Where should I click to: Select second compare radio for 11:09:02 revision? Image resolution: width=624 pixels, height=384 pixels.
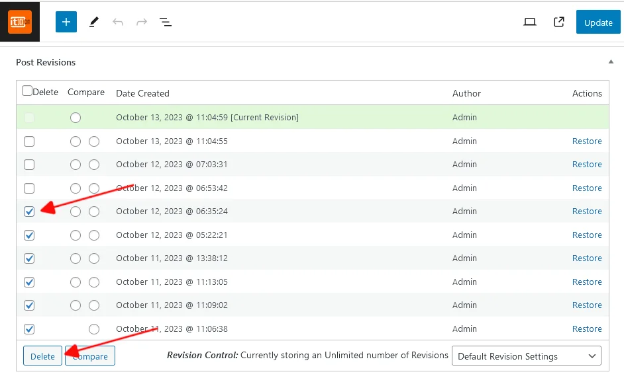94,305
